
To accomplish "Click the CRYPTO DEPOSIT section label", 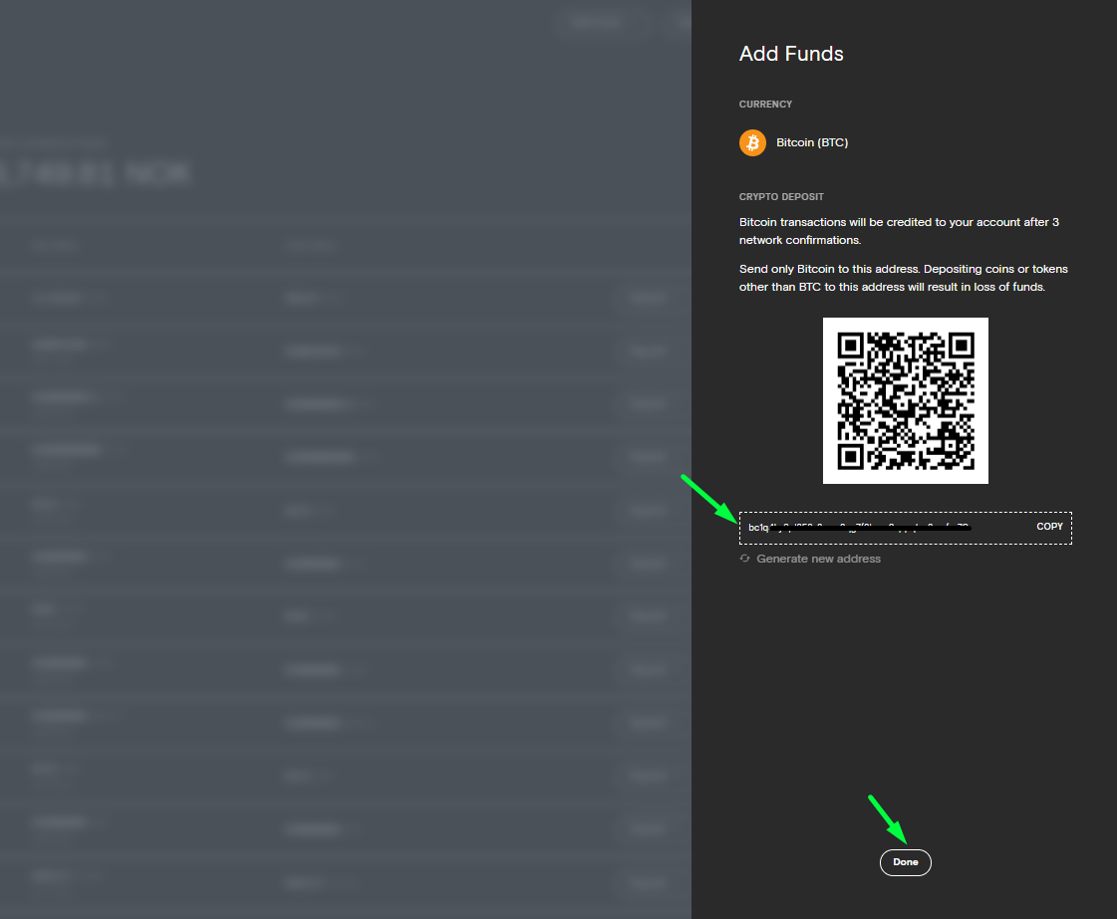I will [x=781, y=197].
